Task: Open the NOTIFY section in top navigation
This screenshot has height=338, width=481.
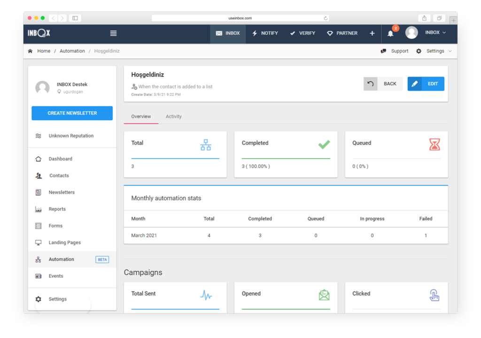Action: point(265,33)
